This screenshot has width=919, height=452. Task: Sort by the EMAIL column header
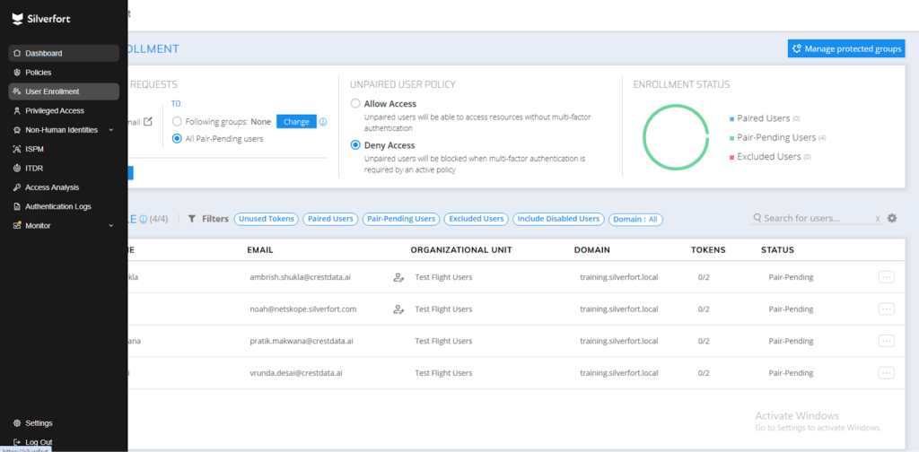[260, 250]
